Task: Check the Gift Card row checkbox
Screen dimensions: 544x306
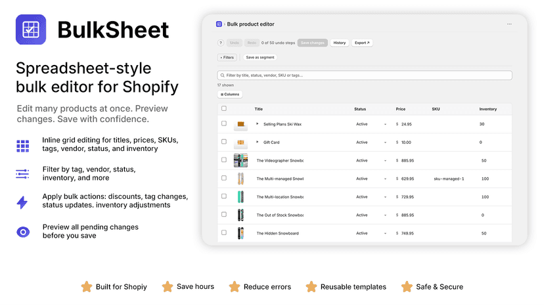Action: pos(224,142)
